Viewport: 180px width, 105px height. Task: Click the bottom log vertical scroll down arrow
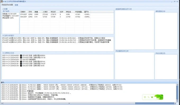coord(177,101)
